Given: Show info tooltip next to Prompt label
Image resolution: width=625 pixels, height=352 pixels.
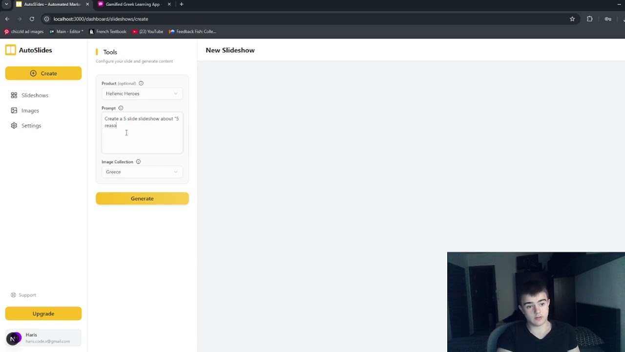Looking at the screenshot, I should (121, 108).
